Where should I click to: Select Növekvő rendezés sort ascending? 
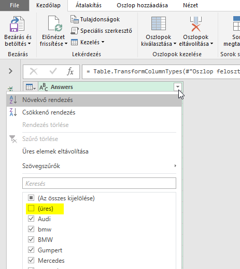pos(94,100)
